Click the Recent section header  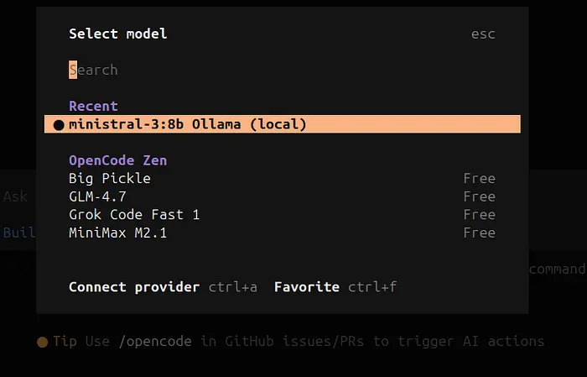(93, 106)
